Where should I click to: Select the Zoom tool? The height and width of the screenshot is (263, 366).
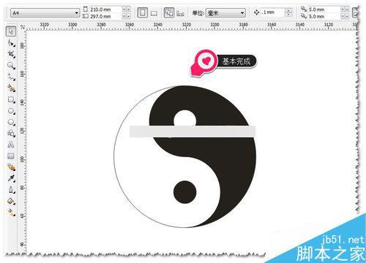(x=11, y=65)
